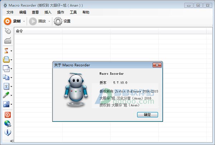The height and width of the screenshot is (145, 215).
Task: Click the 授权到 license holder line
Action: [x=119, y=105]
